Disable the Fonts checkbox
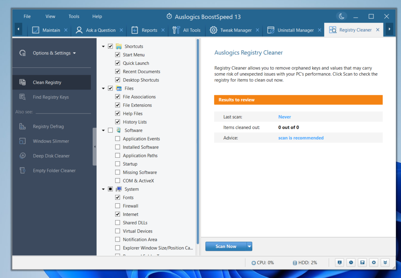 [117, 197]
